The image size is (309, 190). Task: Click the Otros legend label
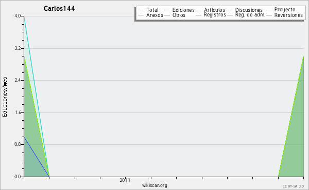[179, 15]
